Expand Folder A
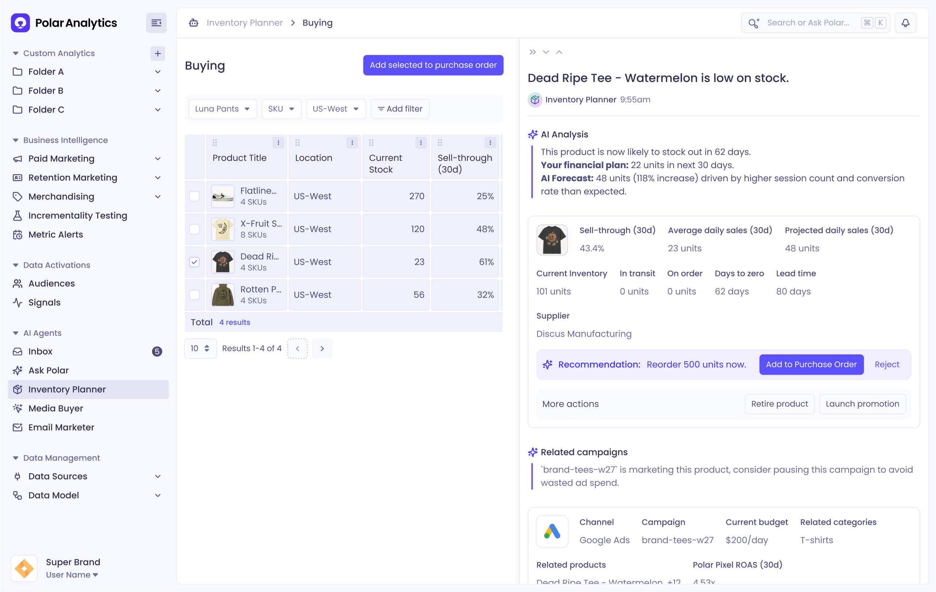Screen dimensions: 936x592 coord(158,72)
